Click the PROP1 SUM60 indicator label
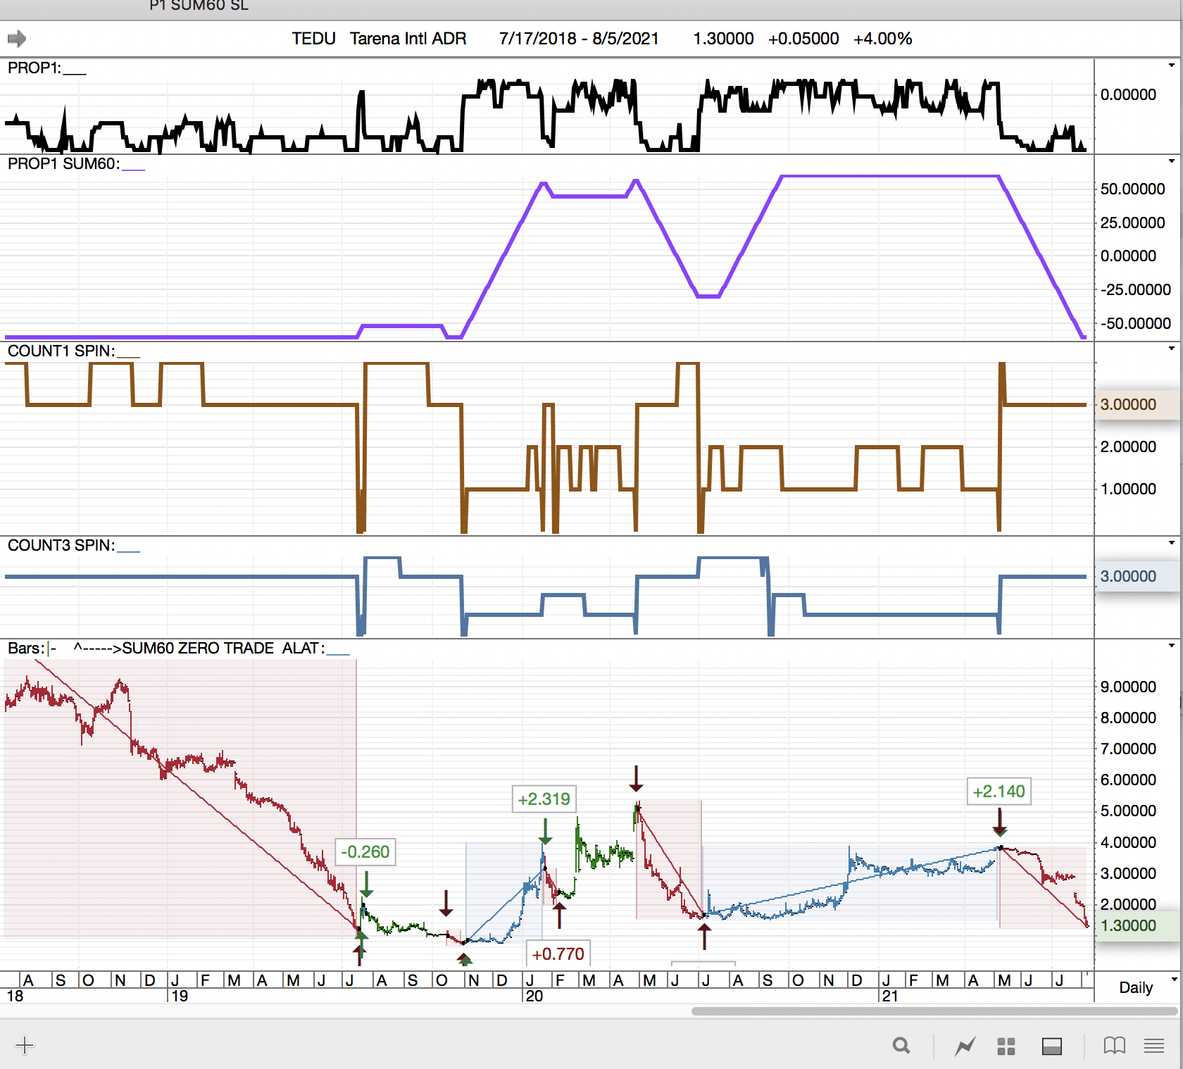Screen dimensions: 1183x1069 [63, 163]
